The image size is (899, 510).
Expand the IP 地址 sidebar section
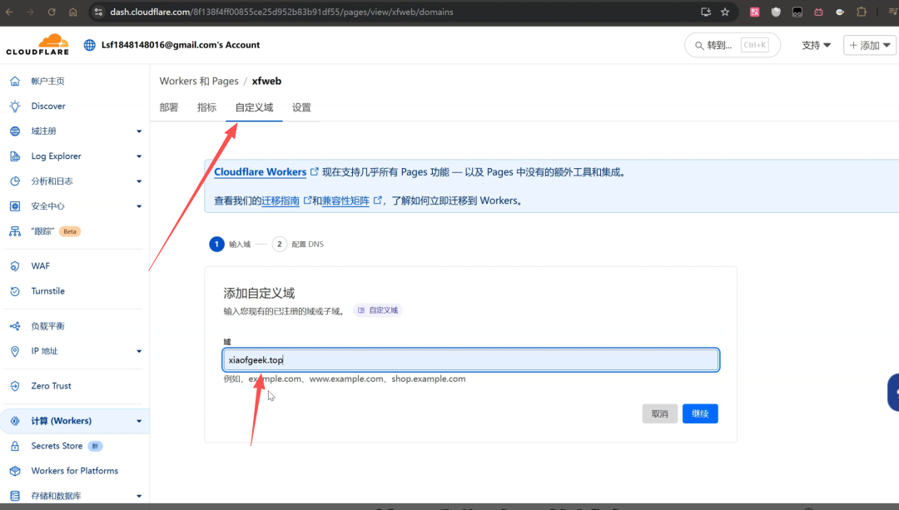[139, 351]
